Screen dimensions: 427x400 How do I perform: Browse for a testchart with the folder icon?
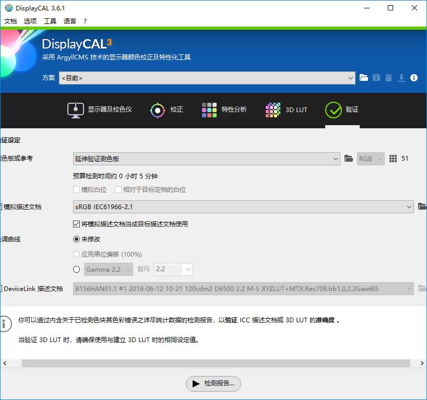(349, 158)
